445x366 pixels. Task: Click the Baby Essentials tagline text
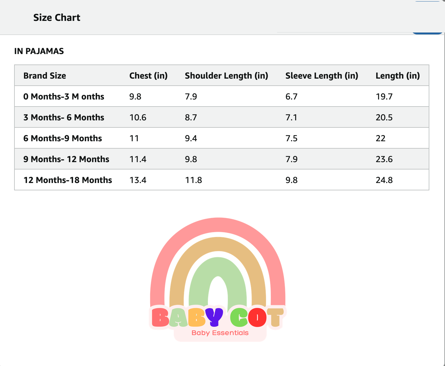220,333
